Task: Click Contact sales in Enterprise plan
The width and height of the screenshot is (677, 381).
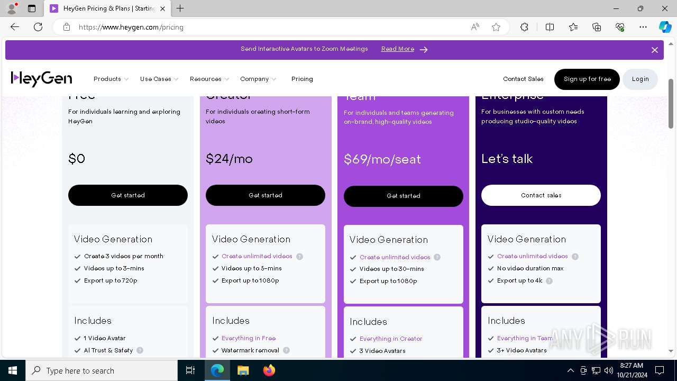Action: coord(541,195)
